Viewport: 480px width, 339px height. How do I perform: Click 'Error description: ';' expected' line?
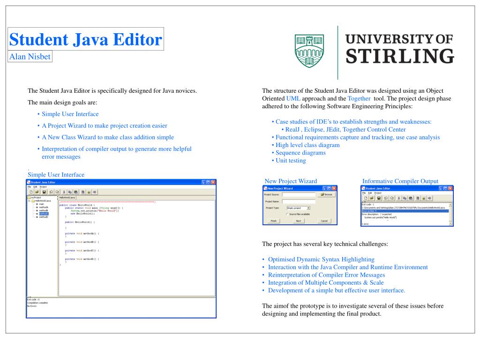coord(376,214)
